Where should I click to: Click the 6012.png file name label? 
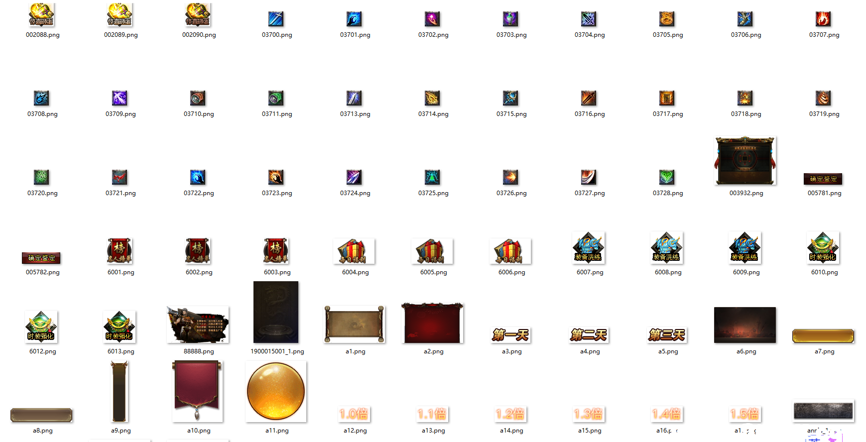42,351
